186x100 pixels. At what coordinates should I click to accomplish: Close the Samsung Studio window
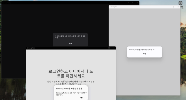coord(137,3)
